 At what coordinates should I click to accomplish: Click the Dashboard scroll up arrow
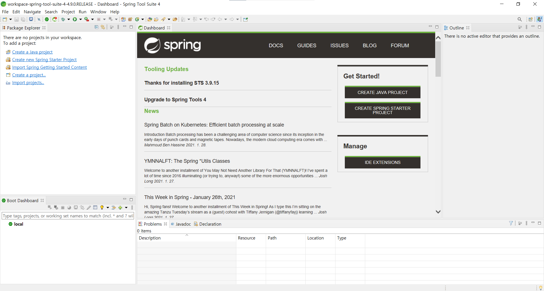(x=438, y=38)
